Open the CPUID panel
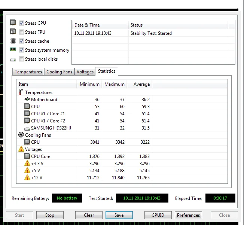The image size is (244, 225). 158,215
